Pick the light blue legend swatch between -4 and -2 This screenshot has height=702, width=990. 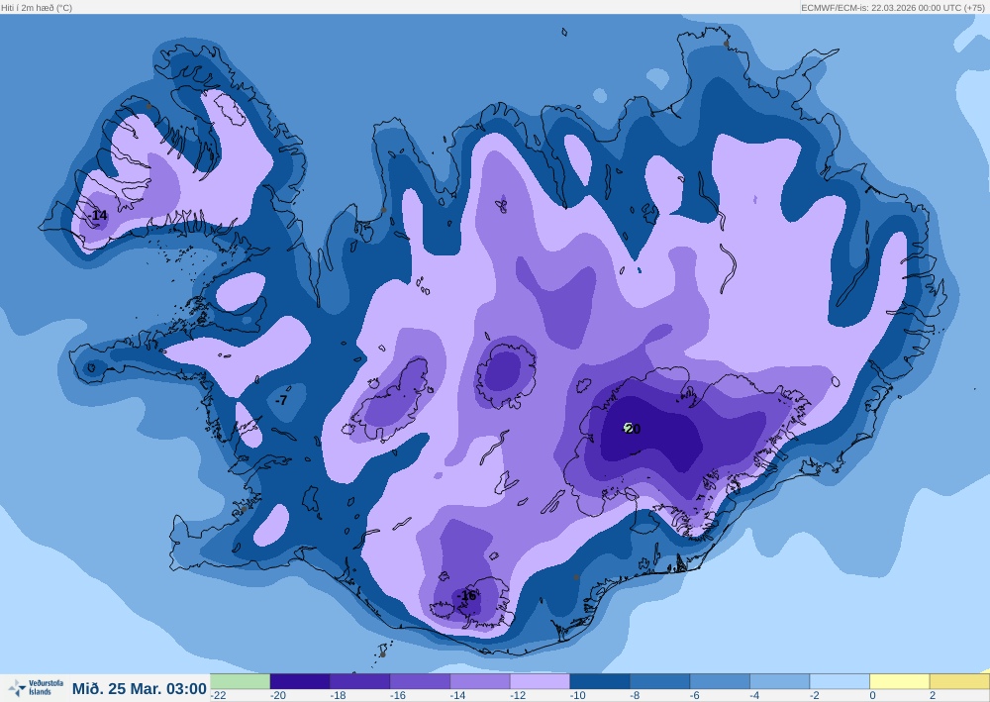point(780,681)
